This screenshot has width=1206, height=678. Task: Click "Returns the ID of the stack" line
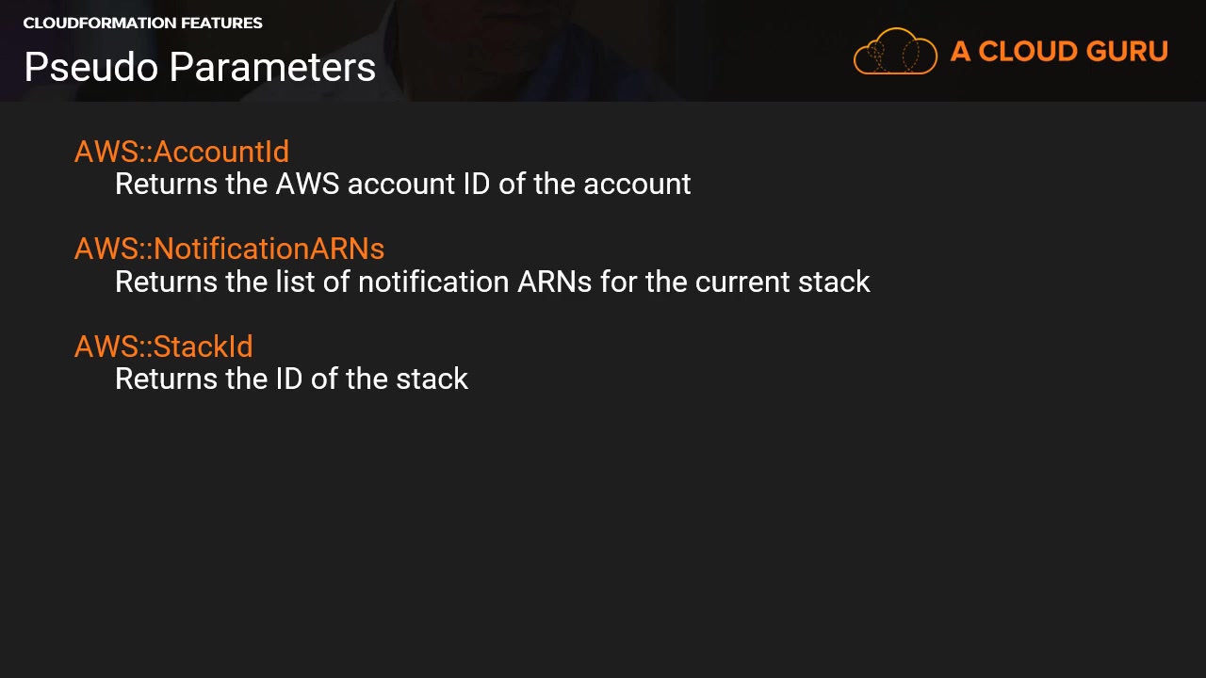tap(291, 379)
